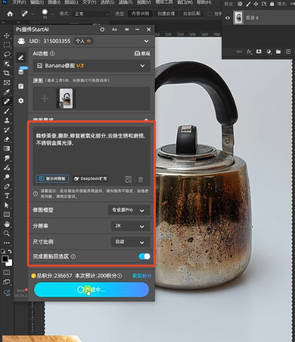Toggle the 完成图贴回选区 switch
295x342 pixels.
[144, 256]
